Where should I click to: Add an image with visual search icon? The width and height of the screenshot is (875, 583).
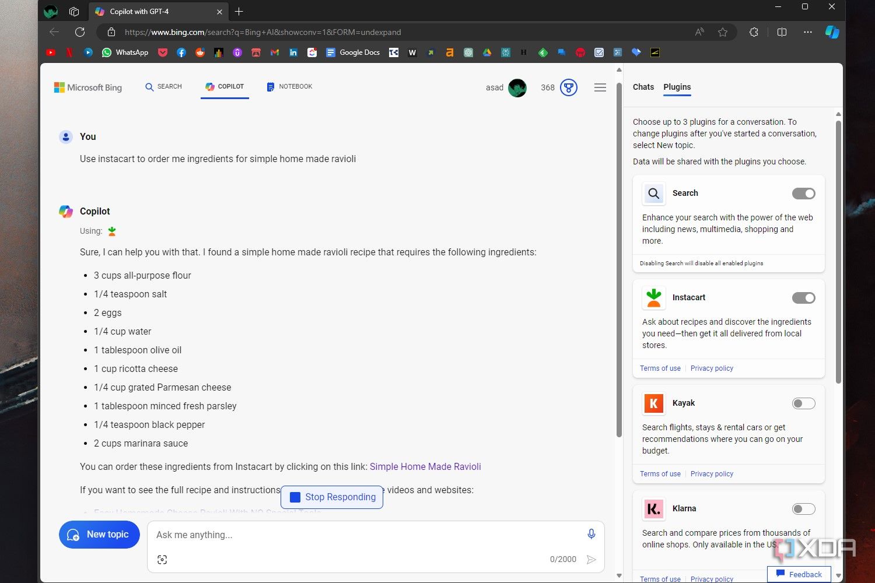pos(162,560)
